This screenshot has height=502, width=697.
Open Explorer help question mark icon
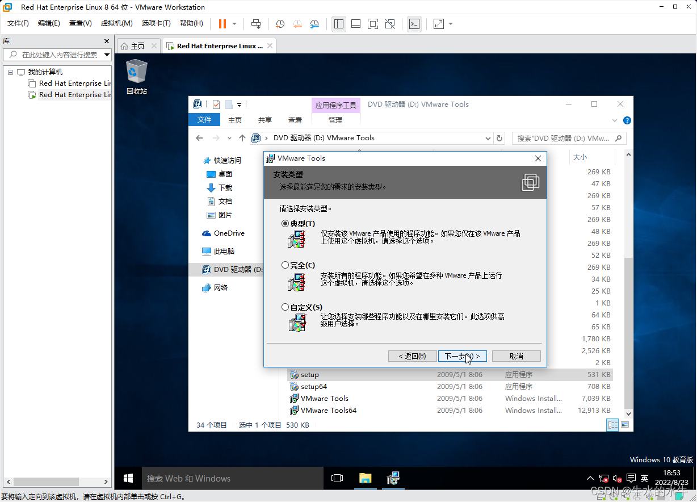tap(627, 120)
